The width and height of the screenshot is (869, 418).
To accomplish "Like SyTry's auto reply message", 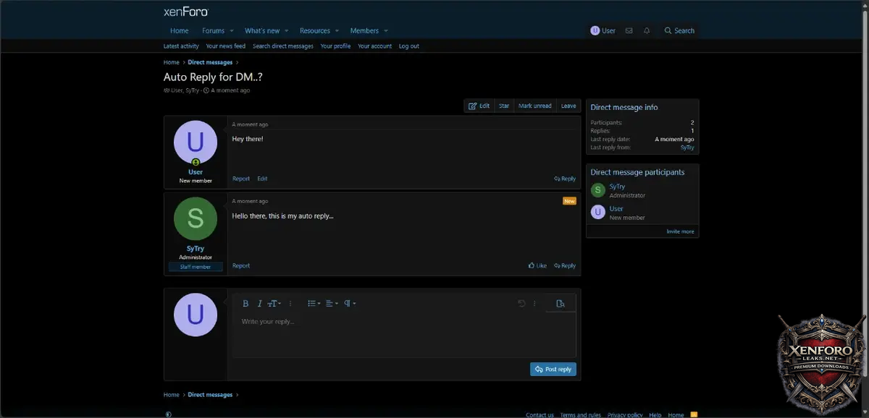I will 537,265.
